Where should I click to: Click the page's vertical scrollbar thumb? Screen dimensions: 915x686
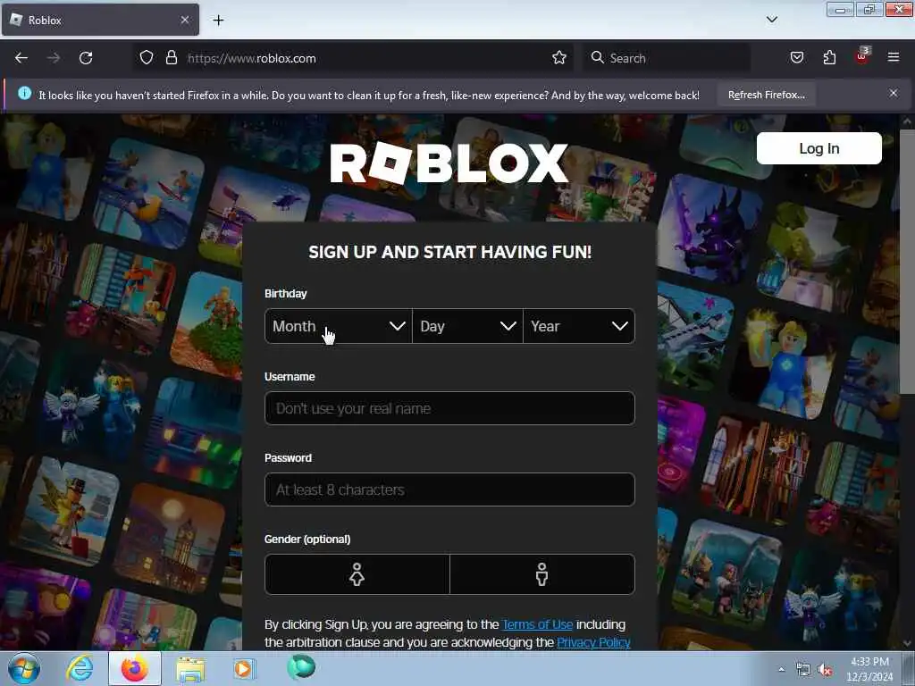click(x=907, y=262)
